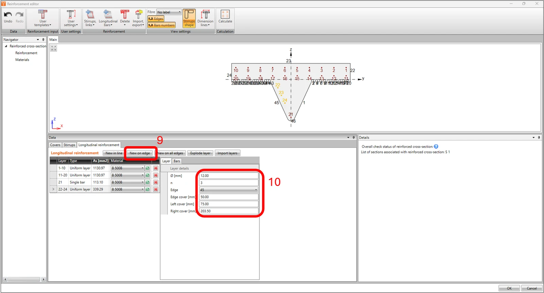The width and height of the screenshot is (544, 293).
Task: Select the 'Single bar' type cell
Action: pos(80,183)
